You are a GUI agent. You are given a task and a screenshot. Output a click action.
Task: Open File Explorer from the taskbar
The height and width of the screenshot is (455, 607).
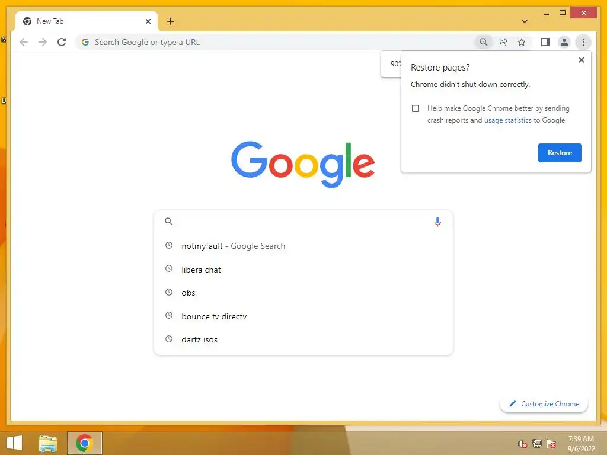[x=47, y=443]
